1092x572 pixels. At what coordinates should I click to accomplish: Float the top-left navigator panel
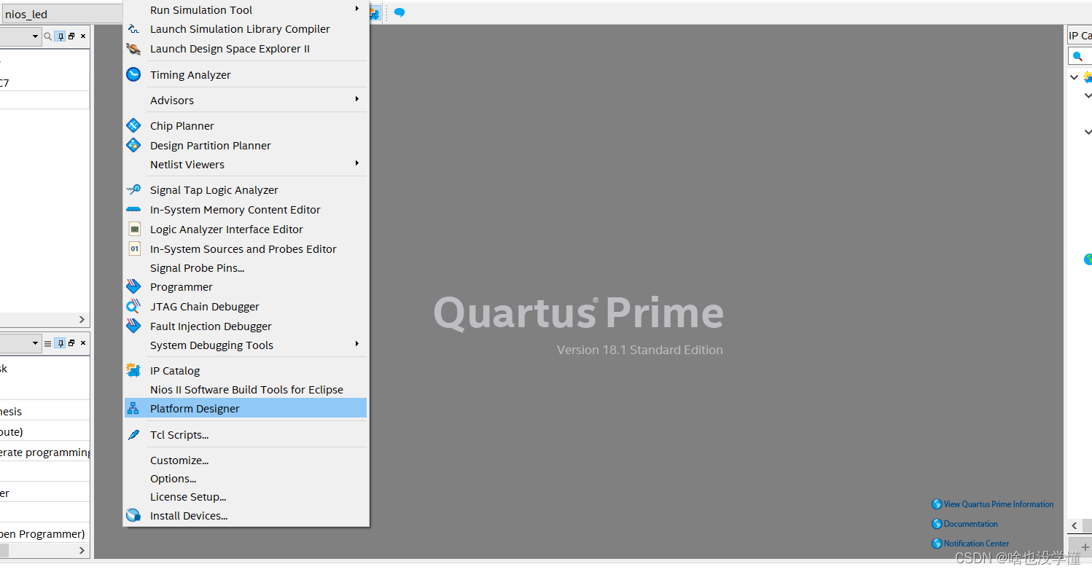(x=71, y=36)
